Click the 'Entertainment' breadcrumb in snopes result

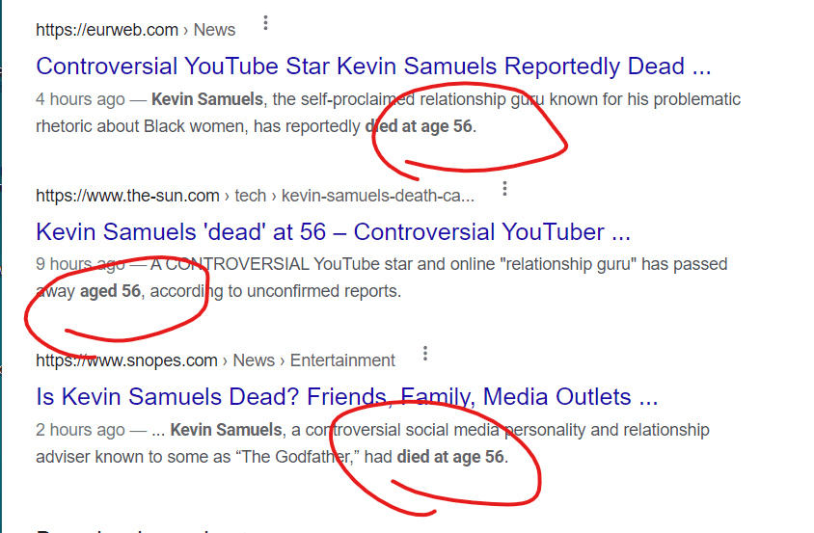(342, 360)
